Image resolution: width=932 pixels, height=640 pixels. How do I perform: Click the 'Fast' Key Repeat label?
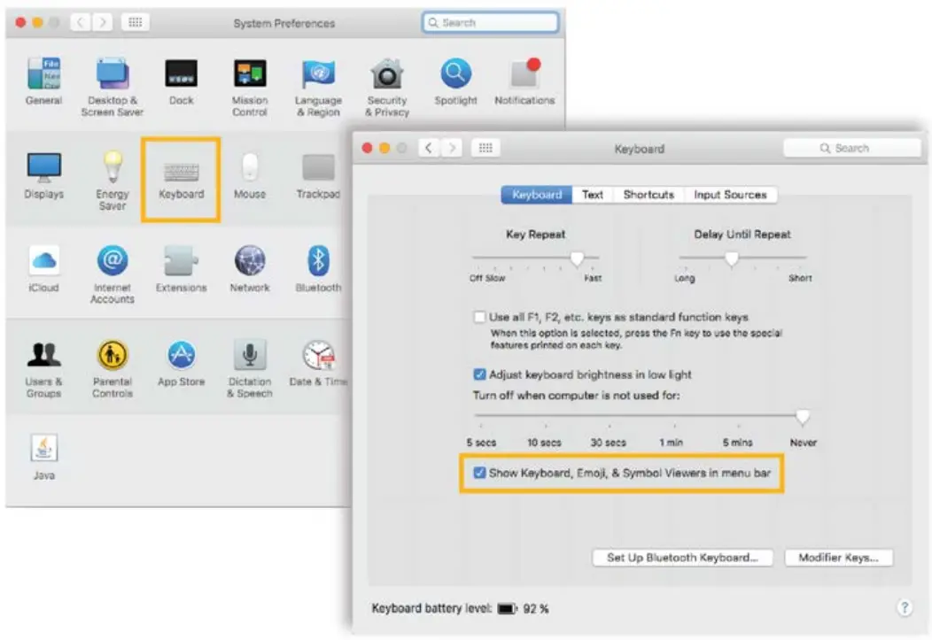593,278
